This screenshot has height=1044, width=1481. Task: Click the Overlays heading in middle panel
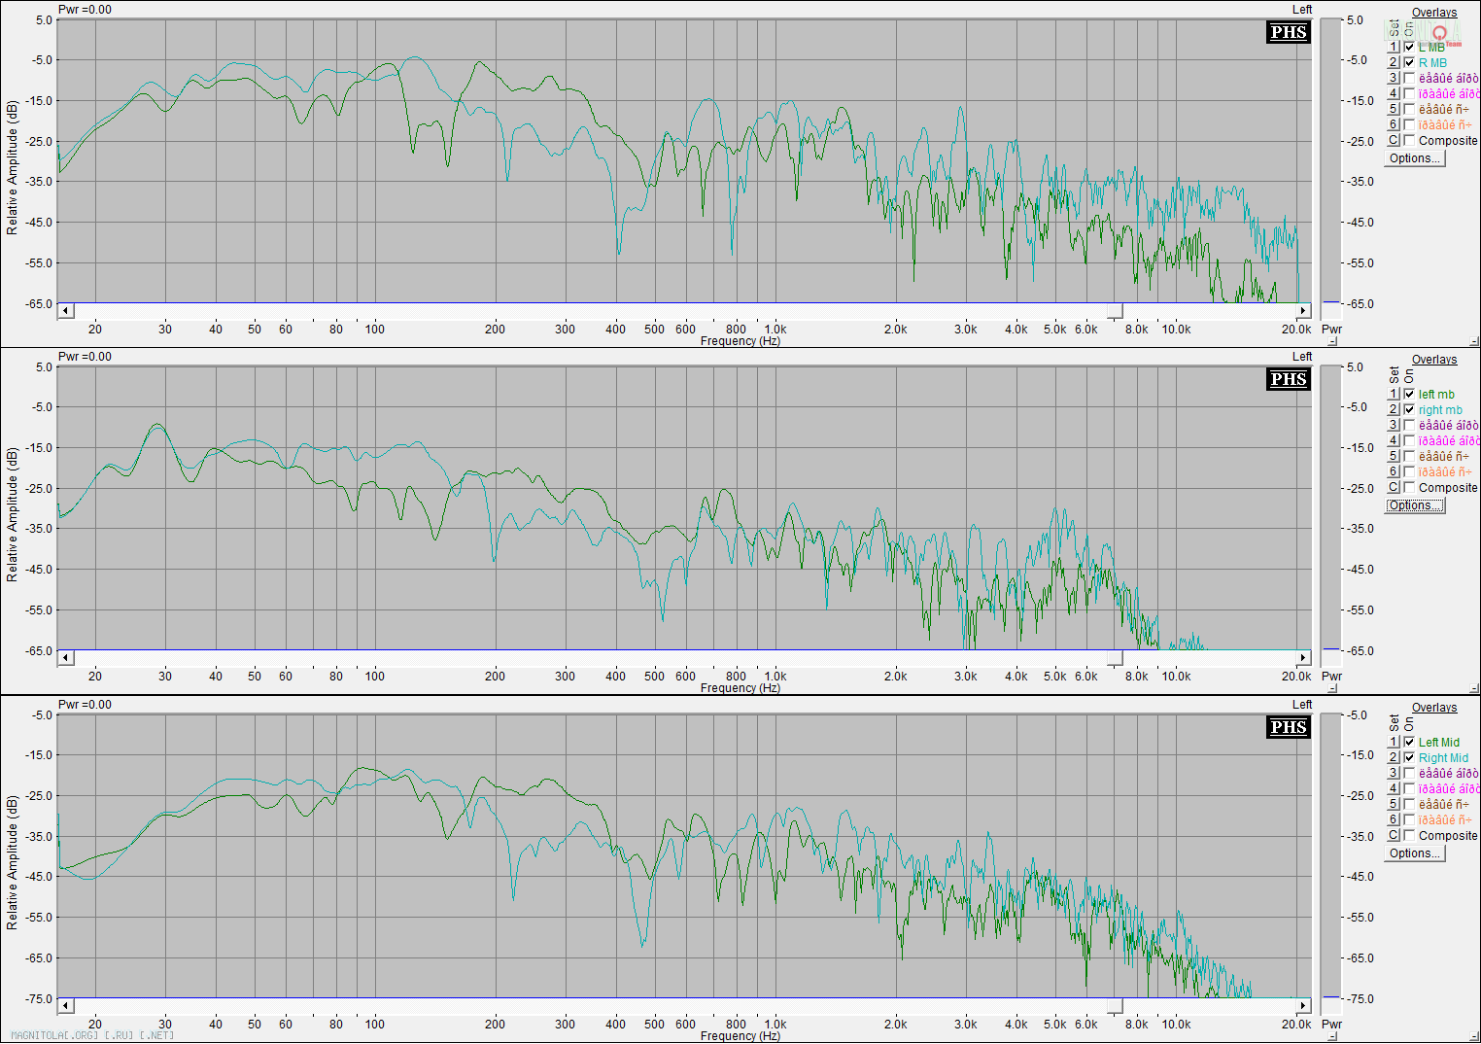[x=1434, y=360]
